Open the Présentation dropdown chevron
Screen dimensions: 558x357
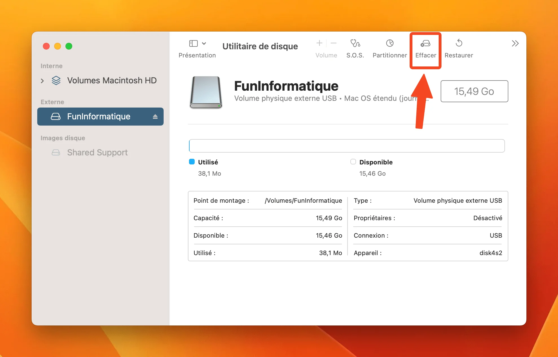click(204, 43)
